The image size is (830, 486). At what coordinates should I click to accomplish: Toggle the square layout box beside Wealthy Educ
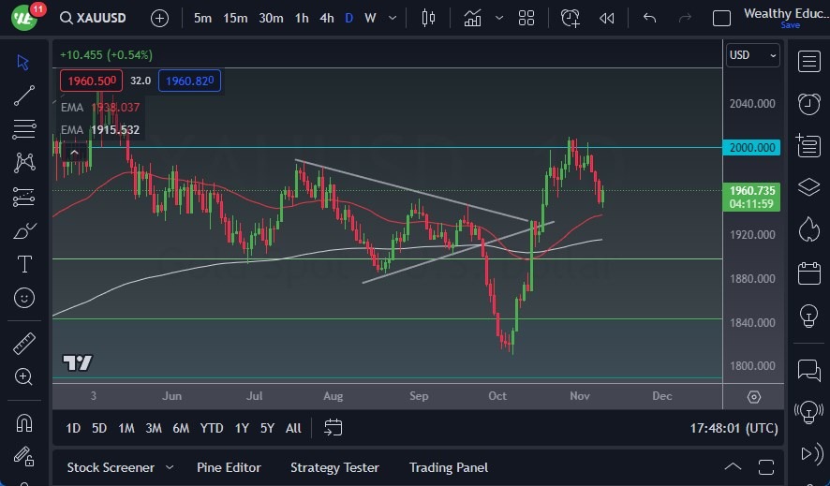(721, 18)
